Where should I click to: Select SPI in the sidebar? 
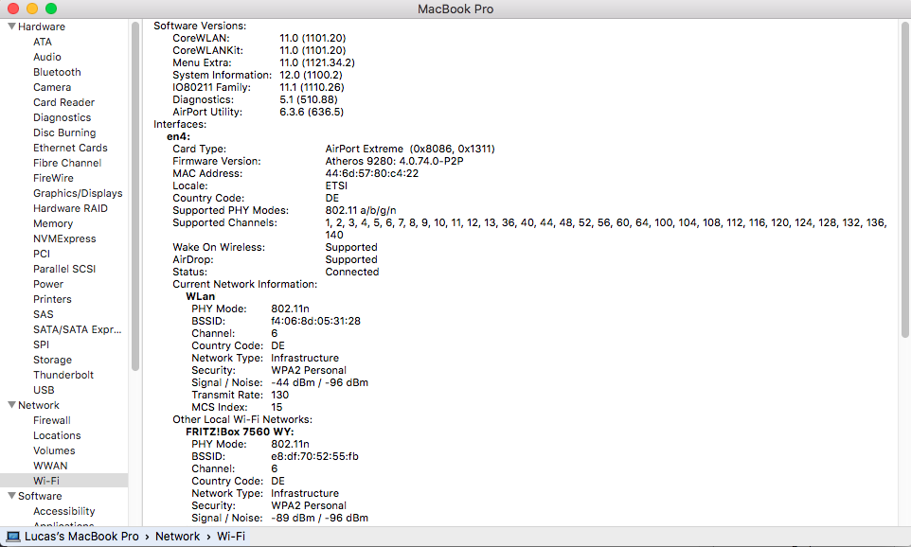click(42, 344)
